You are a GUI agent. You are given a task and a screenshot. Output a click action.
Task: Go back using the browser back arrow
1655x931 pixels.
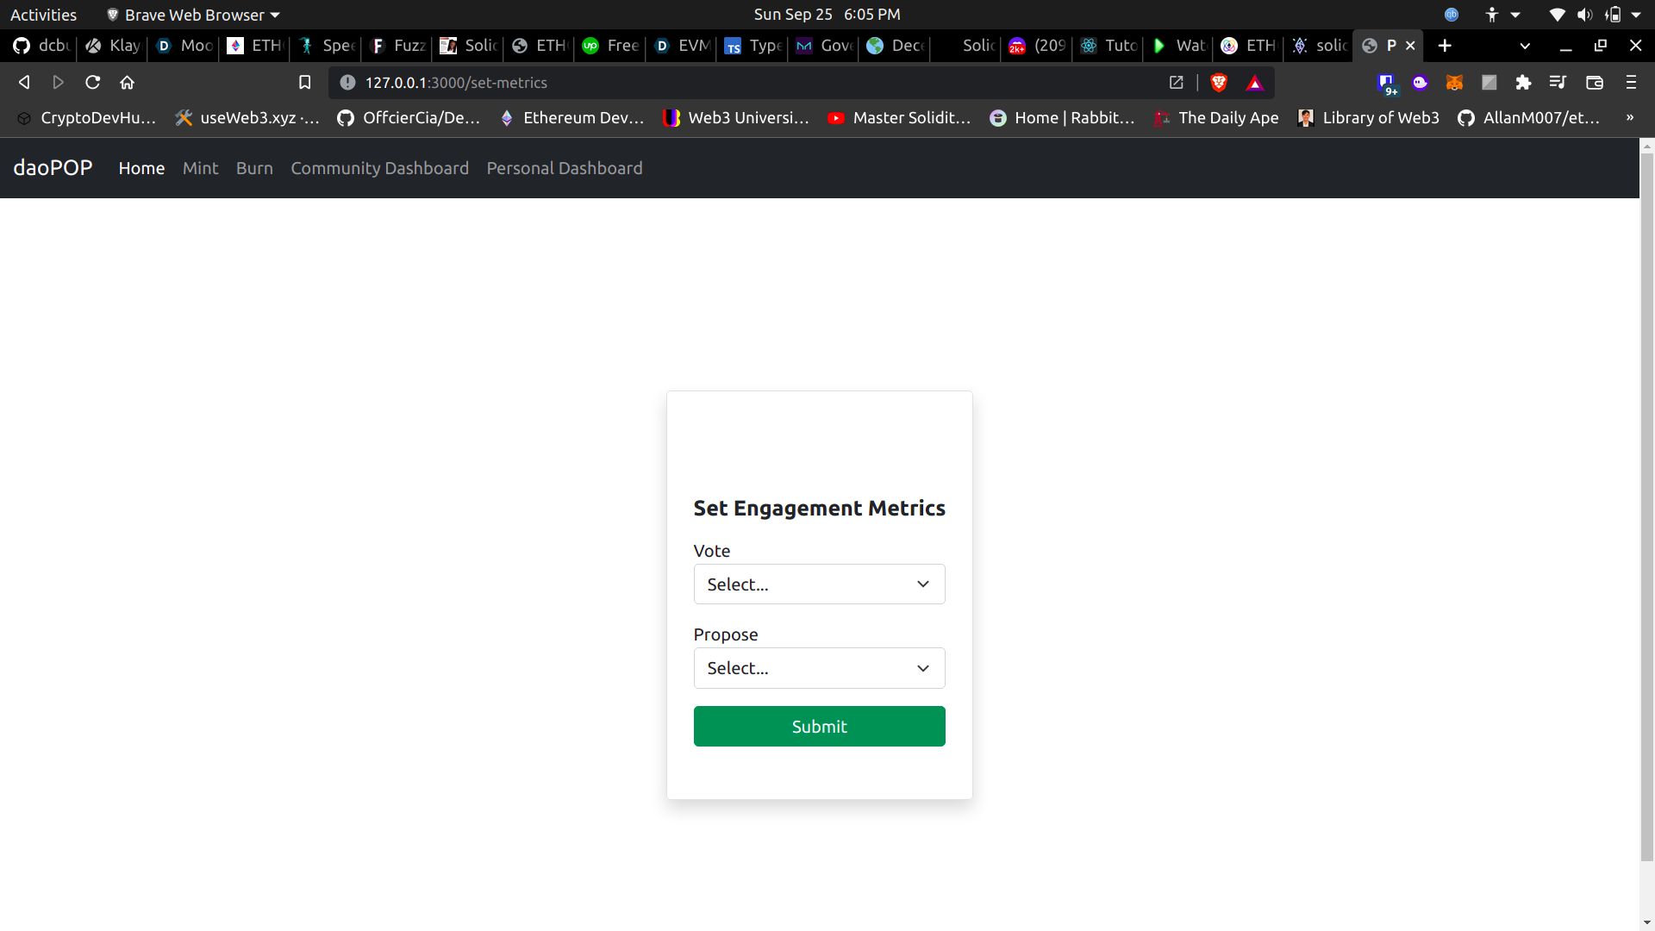[x=24, y=82]
